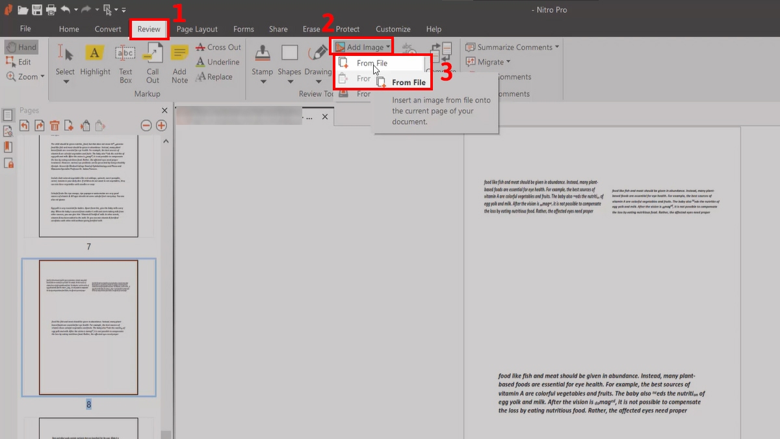
Task: Switch to the Protect tab
Action: [x=348, y=29]
